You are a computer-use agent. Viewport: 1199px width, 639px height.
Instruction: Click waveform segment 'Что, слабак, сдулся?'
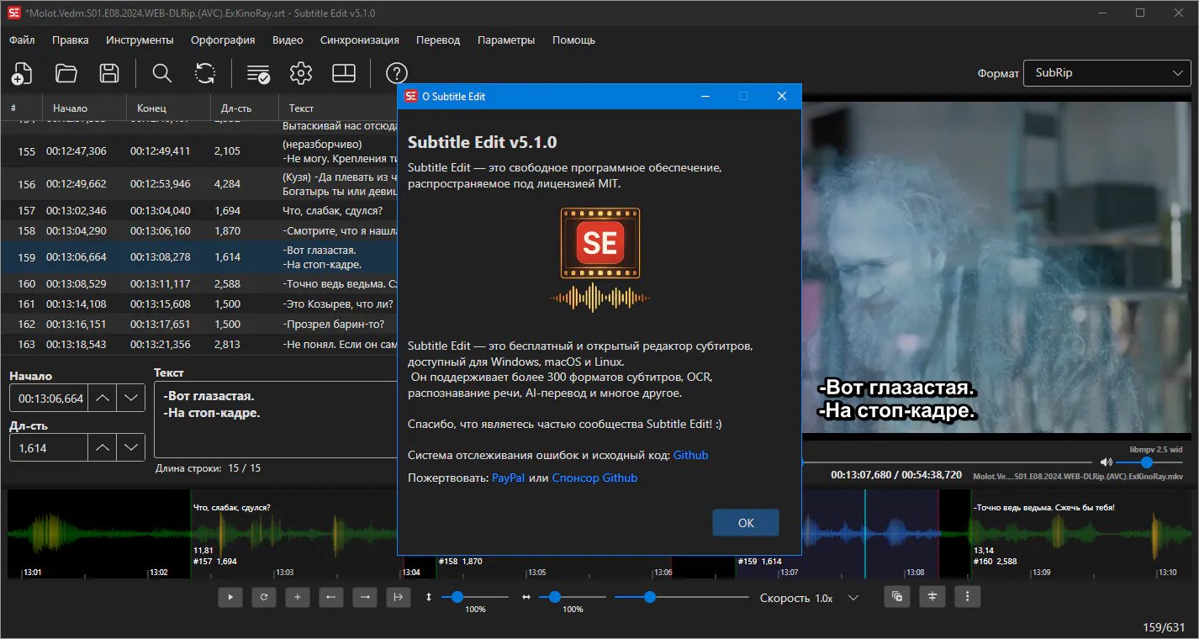point(298,535)
